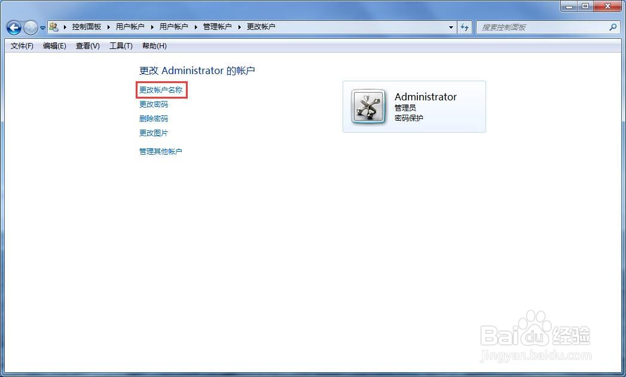The width and height of the screenshot is (626, 377).
Task: Click the Refresh icon in address bar
Action: coord(465,27)
